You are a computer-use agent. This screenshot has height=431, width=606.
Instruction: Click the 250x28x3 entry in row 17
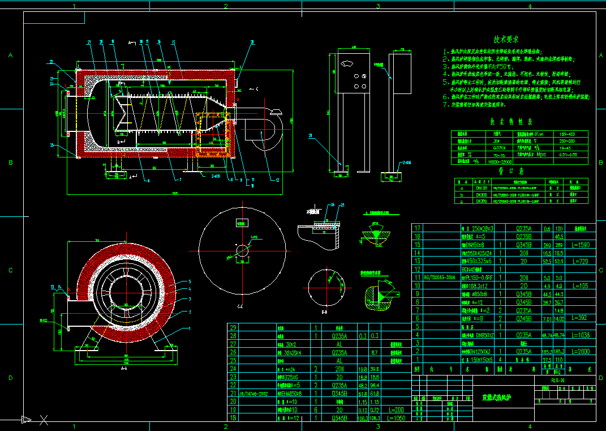478,229
